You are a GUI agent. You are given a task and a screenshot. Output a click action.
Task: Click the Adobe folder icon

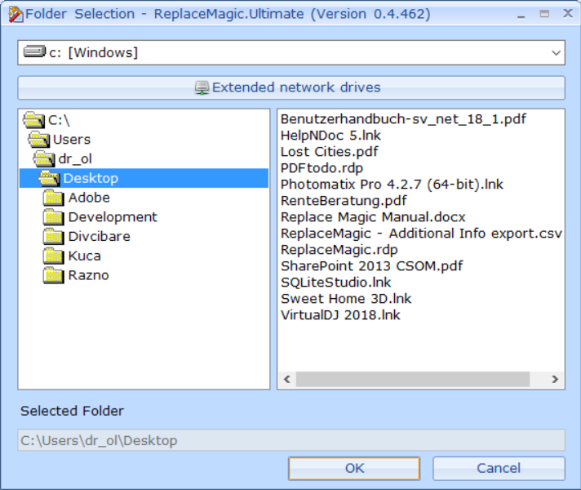(54, 198)
